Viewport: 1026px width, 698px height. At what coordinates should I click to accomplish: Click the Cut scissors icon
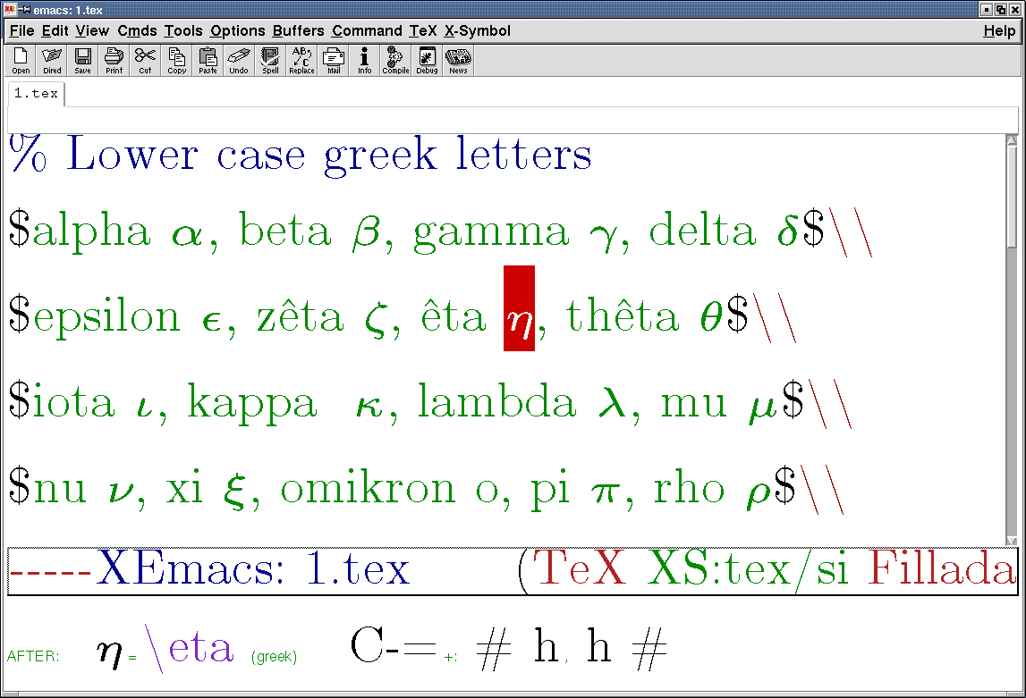(145, 60)
